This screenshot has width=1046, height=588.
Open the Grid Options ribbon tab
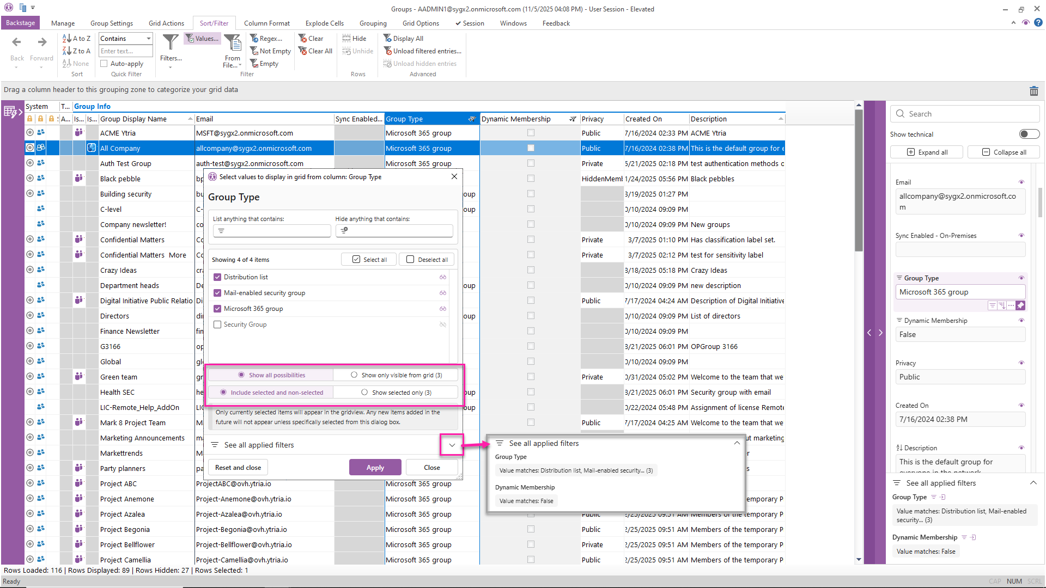[420, 23]
